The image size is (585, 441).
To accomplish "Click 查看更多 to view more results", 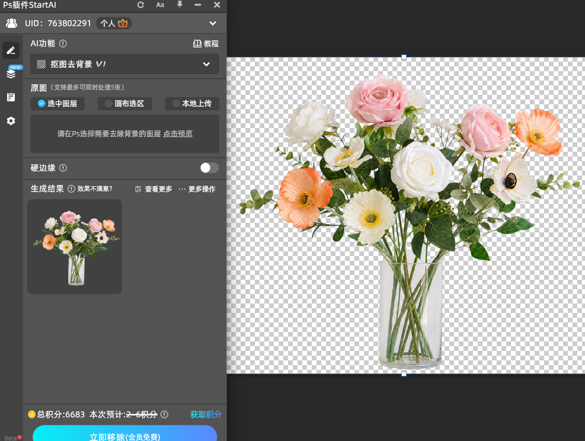I will [x=154, y=189].
